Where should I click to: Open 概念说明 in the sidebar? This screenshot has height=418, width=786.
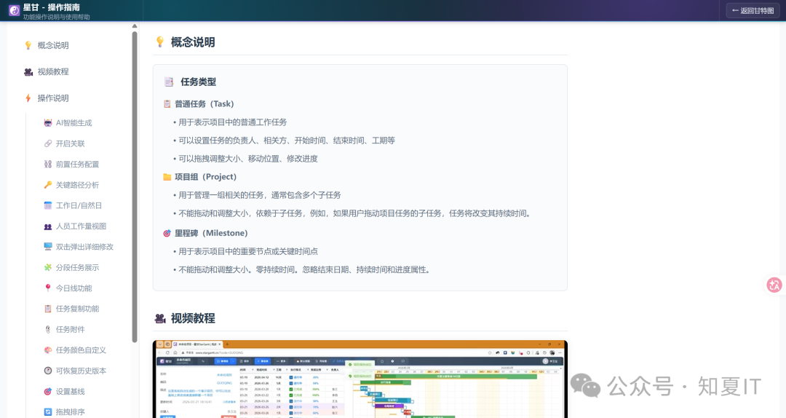53,45
